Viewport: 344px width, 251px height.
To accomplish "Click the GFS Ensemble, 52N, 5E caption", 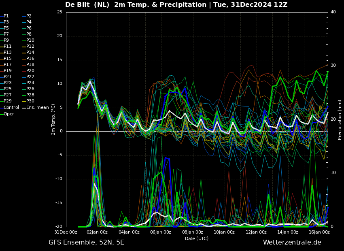I will (86, 242).
